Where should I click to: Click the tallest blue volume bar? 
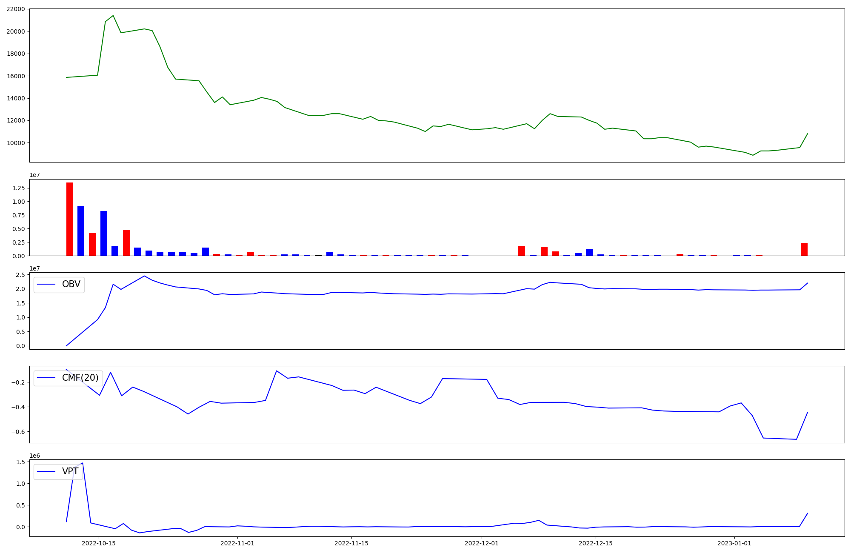81,231
